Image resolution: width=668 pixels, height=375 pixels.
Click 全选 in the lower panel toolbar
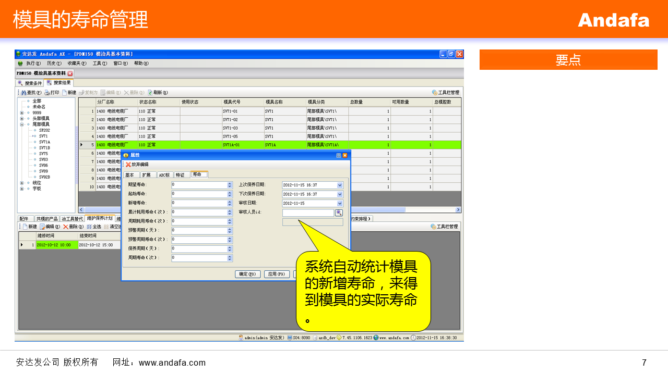click(x=94, y=227)
